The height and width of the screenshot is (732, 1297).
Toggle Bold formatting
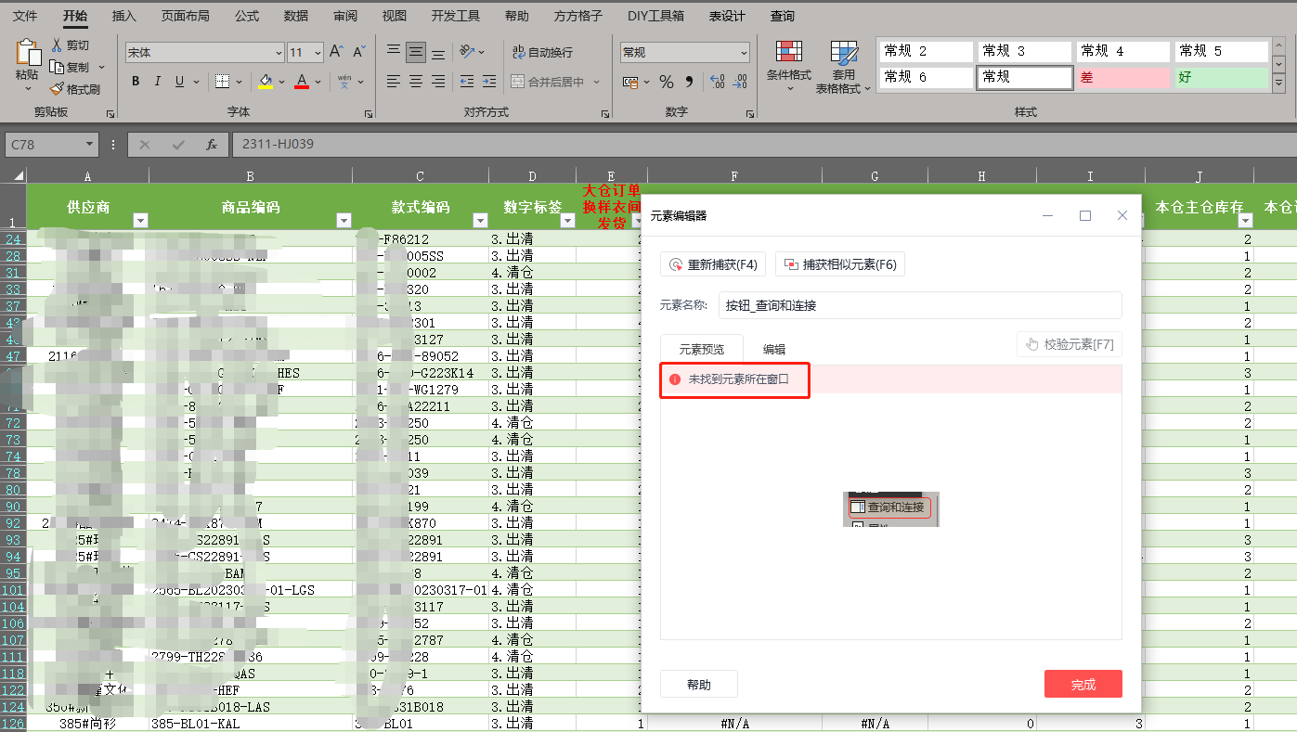136,82
